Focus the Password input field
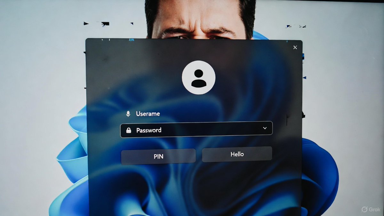This screenshot has width=384, height=216. tap(196, 129)
